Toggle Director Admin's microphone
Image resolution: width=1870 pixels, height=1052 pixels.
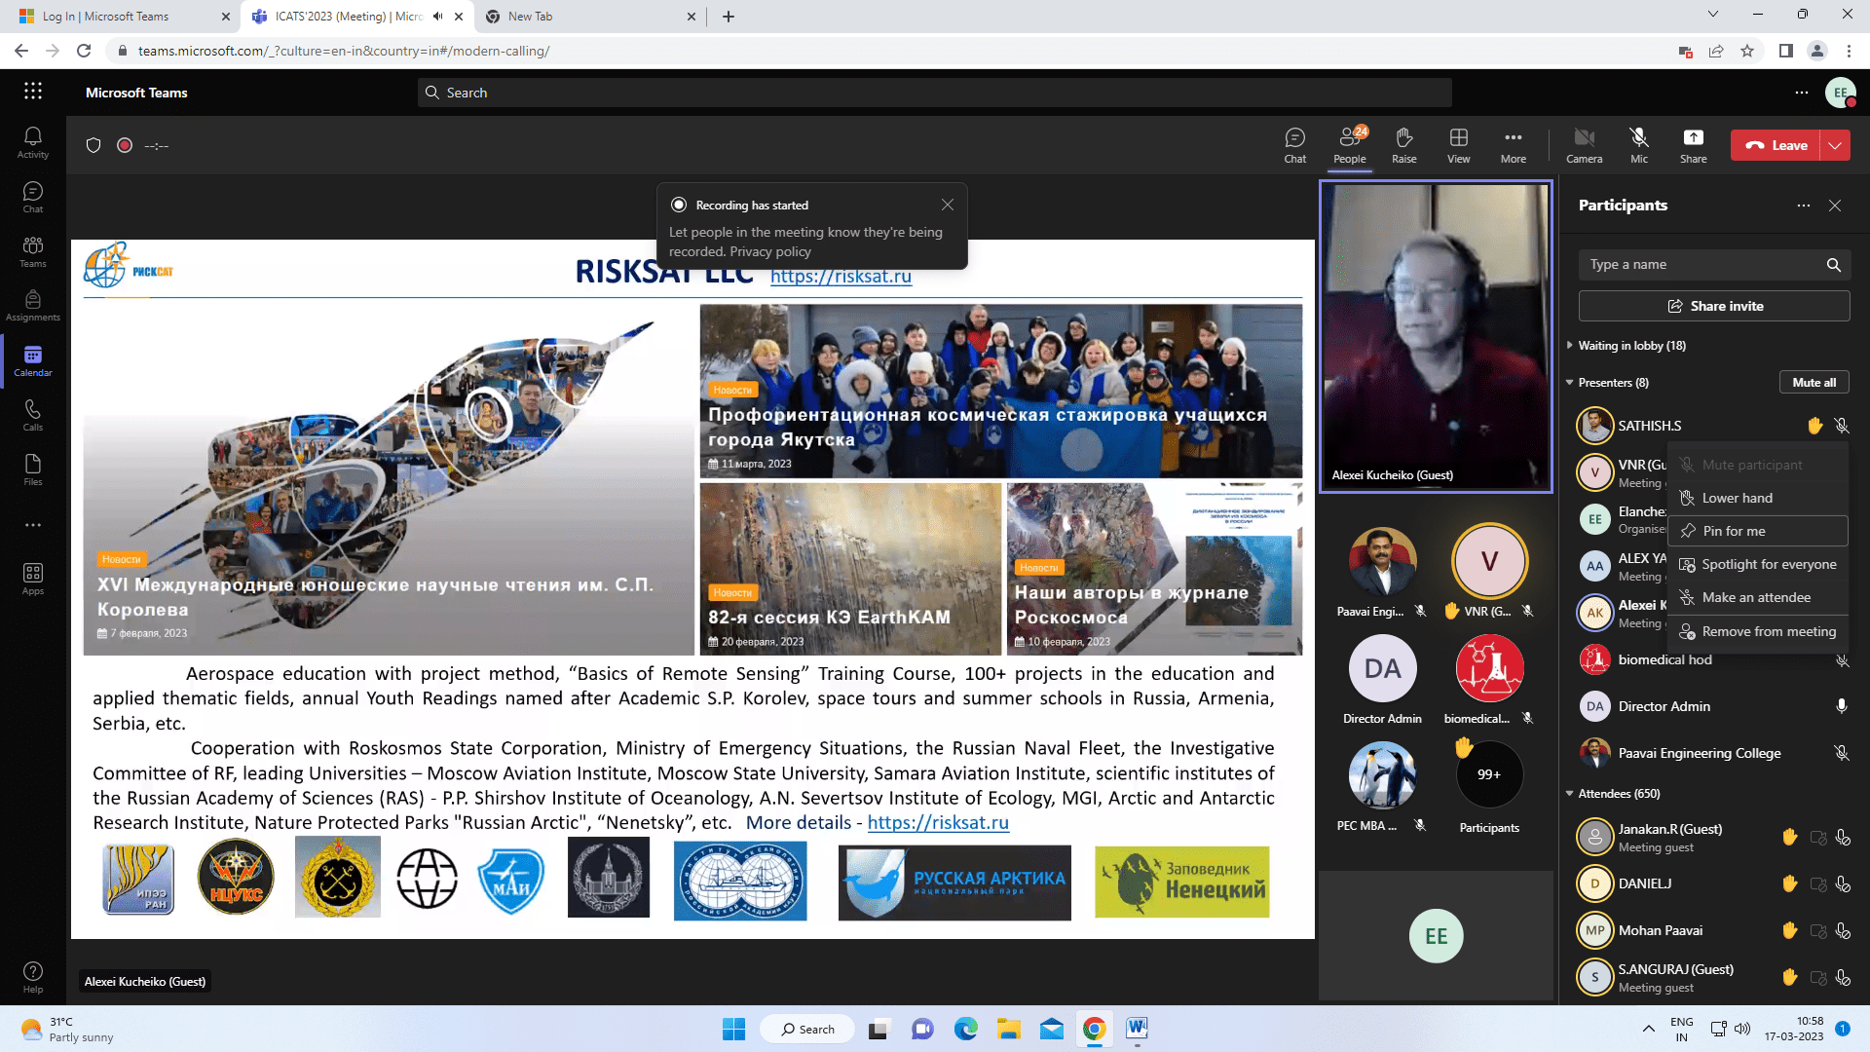point(1841,706)
